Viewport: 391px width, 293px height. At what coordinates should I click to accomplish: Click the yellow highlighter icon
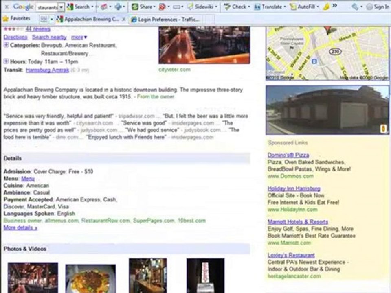(326, 7)
